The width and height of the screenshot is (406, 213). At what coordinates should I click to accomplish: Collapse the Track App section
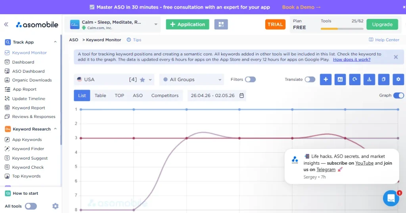(55, 42)
